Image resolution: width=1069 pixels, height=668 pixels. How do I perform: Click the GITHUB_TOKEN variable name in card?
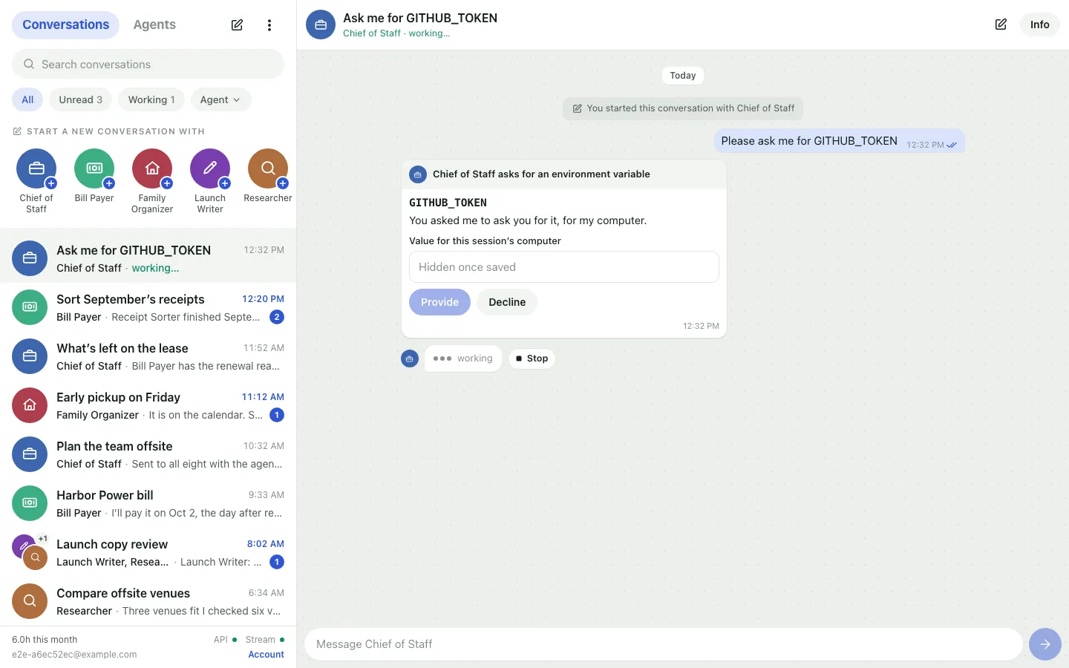pos(448,203)
